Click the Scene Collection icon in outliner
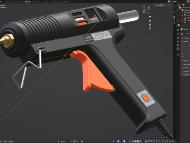Image resolution: width=190 pixels, height=143 pixels. click(180, 8)
